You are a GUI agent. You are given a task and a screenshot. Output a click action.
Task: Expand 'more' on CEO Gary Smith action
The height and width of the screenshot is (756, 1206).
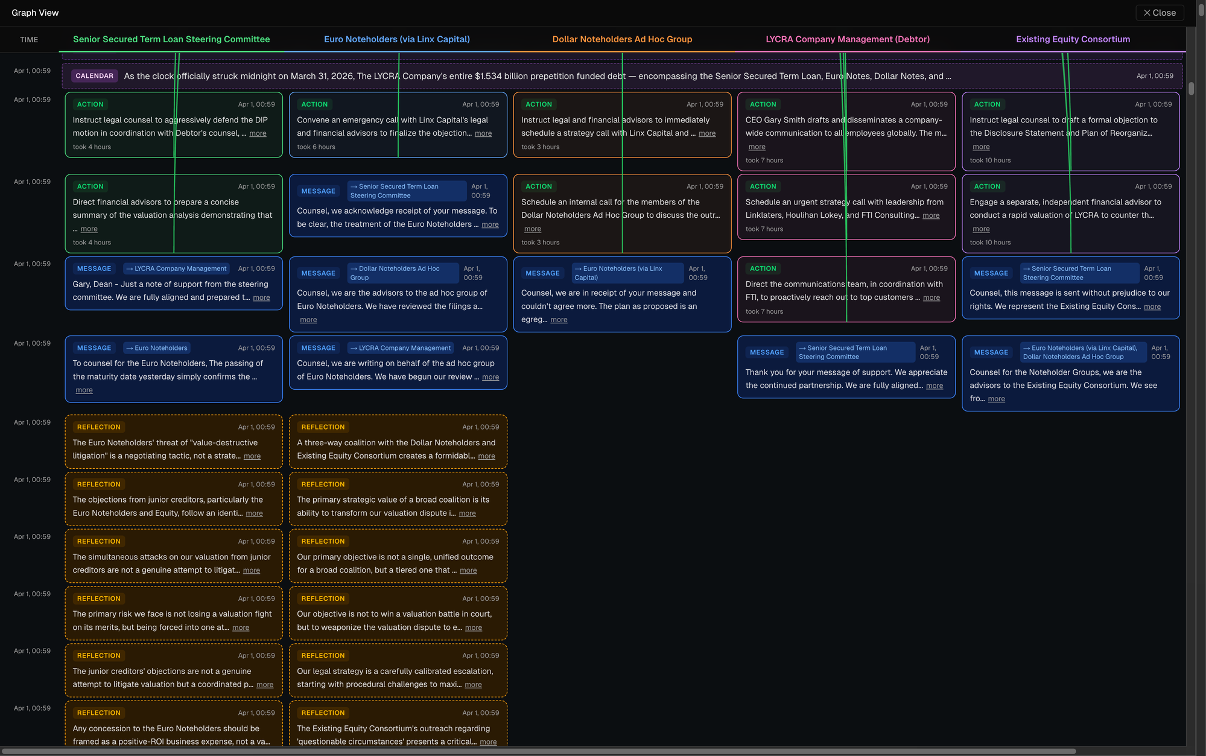pyautogui.click(x=757, y=147)
